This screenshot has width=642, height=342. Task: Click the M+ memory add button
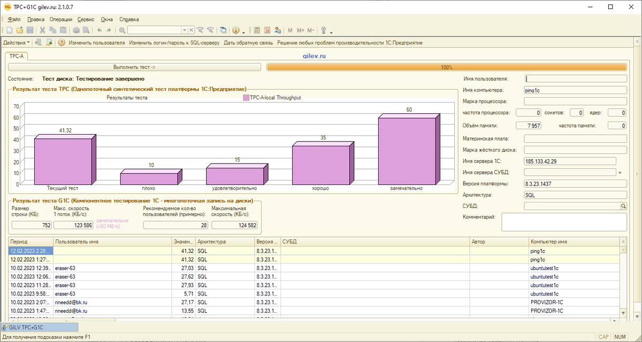click(x=300, y=30)
